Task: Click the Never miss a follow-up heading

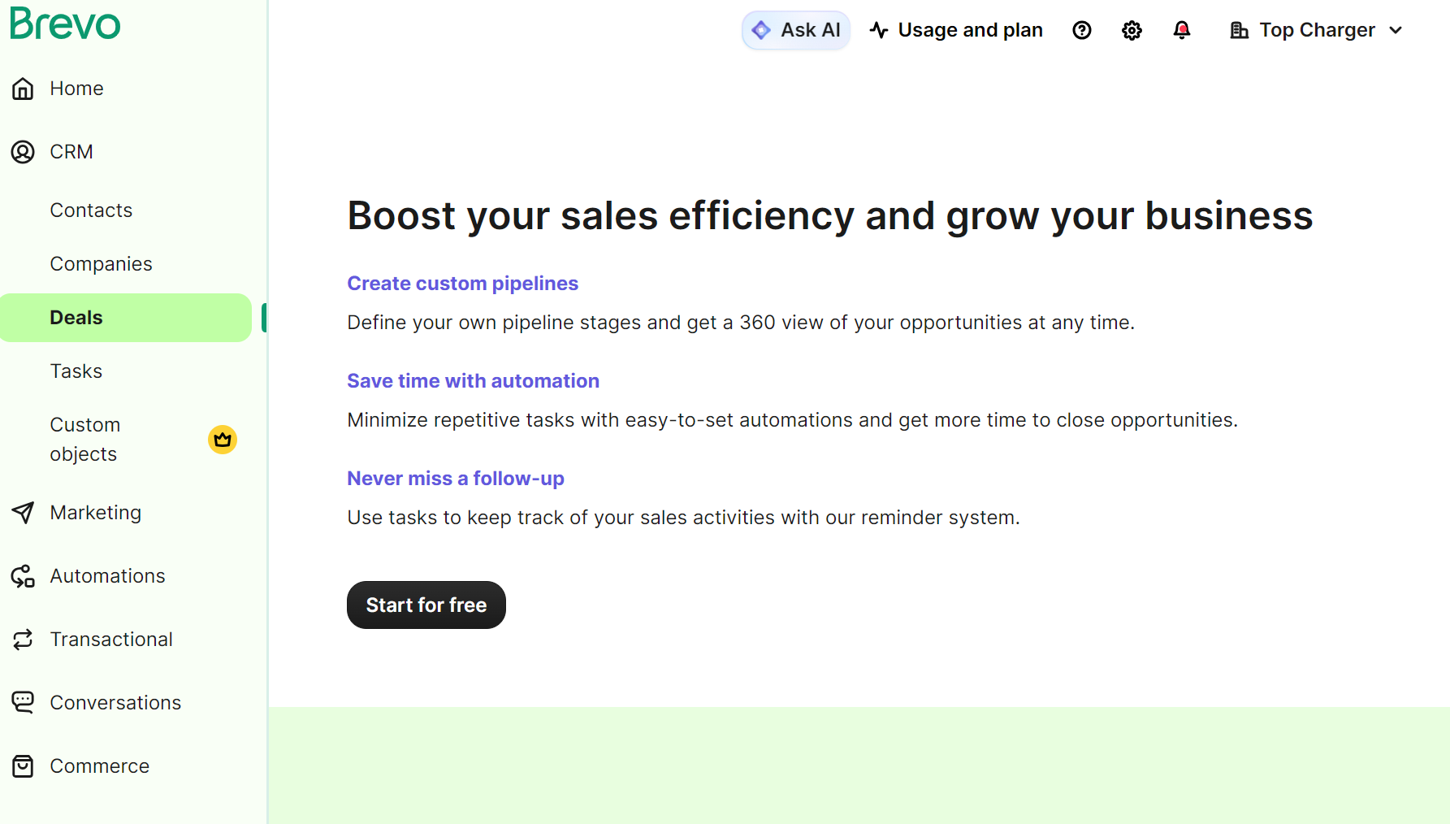Action: pos(456,478)
